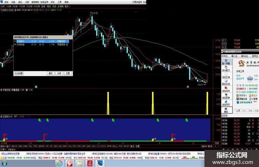Switch to stock software in taskbar
This screenshot has width=259, height=167.
[x=100, y=163]
